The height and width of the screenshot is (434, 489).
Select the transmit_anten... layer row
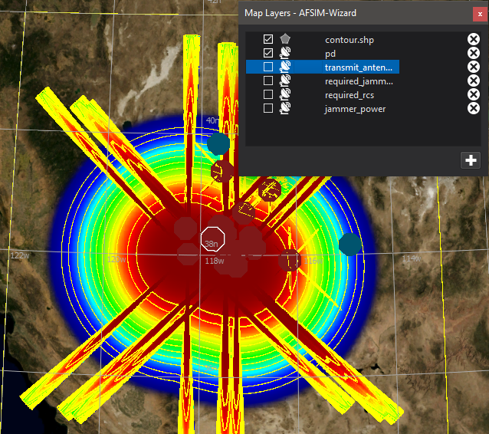pyautogui.click(x=323, y=67)
